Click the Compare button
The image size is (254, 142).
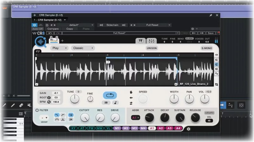pos(53,29)
